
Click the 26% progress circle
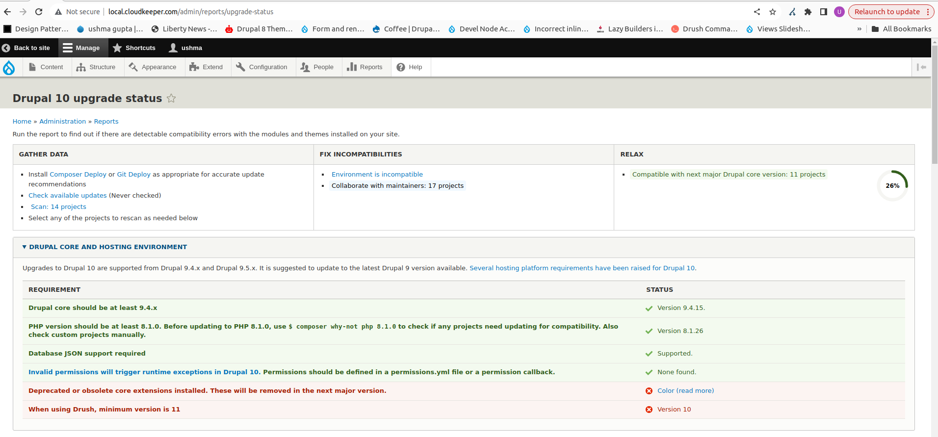pyautogui.click(x=892, y=185)
